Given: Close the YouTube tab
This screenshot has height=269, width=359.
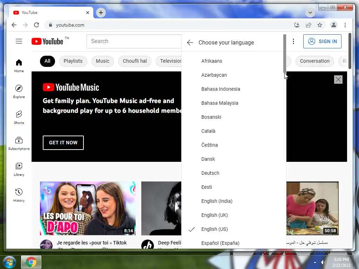Looking at the screenshot, I should click(87, 13).
